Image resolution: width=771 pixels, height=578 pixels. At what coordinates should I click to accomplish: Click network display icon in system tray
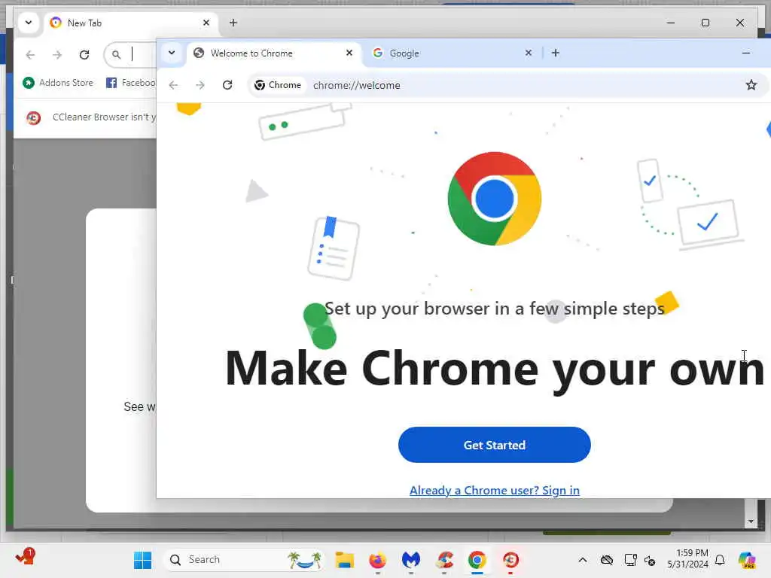(630, 560)
